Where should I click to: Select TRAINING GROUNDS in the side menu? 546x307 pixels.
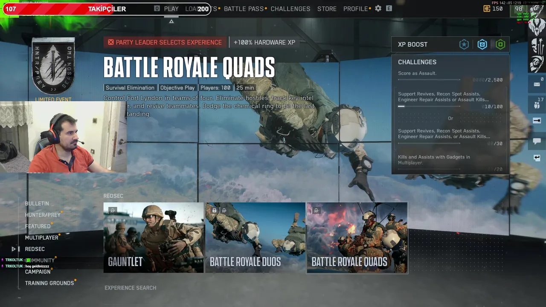click(x=49, y=283)
